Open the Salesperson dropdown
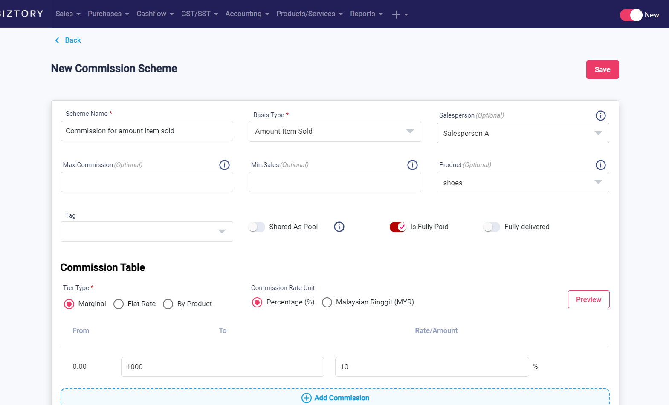This screenshot has width=669, height=405. point(523,133)
